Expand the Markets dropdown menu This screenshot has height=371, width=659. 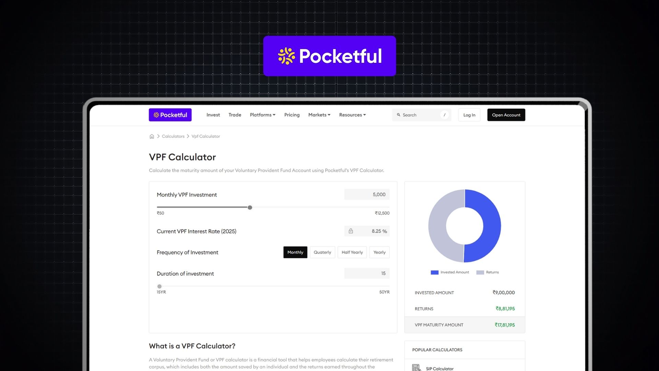pos(319,115)
